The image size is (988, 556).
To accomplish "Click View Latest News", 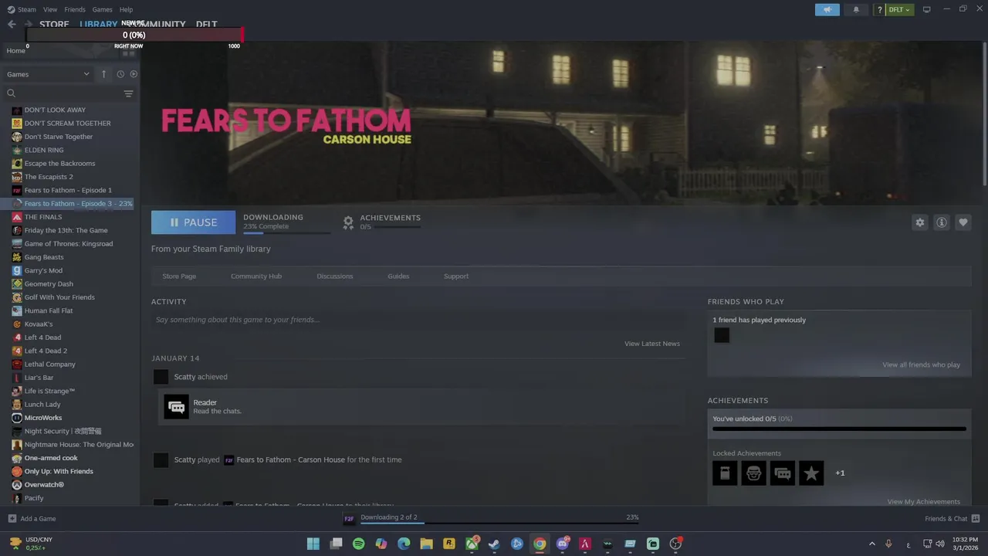I will coord(652,344).
